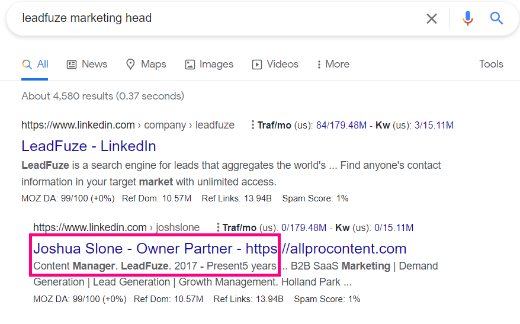Click 'Ref Links: 13.94B' under Joshua Slone result
The height and width of the screenshot is (324, 520).
(248, 299)
